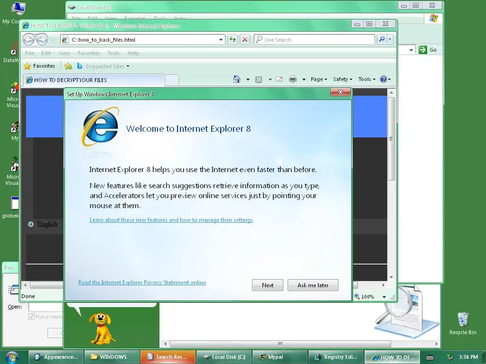The height and width of the screenshot is (364, 486).
Task: Click the IE vertical scrollbar thumb
Action: tap(391, 139)
